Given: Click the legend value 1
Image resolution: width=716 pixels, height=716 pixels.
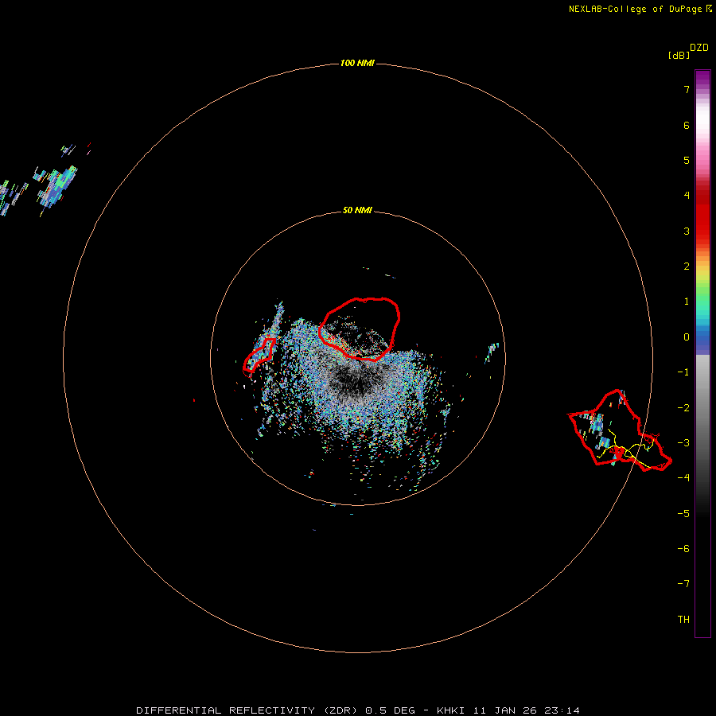Looking at the screenshot, I should [x=686, y=302].
